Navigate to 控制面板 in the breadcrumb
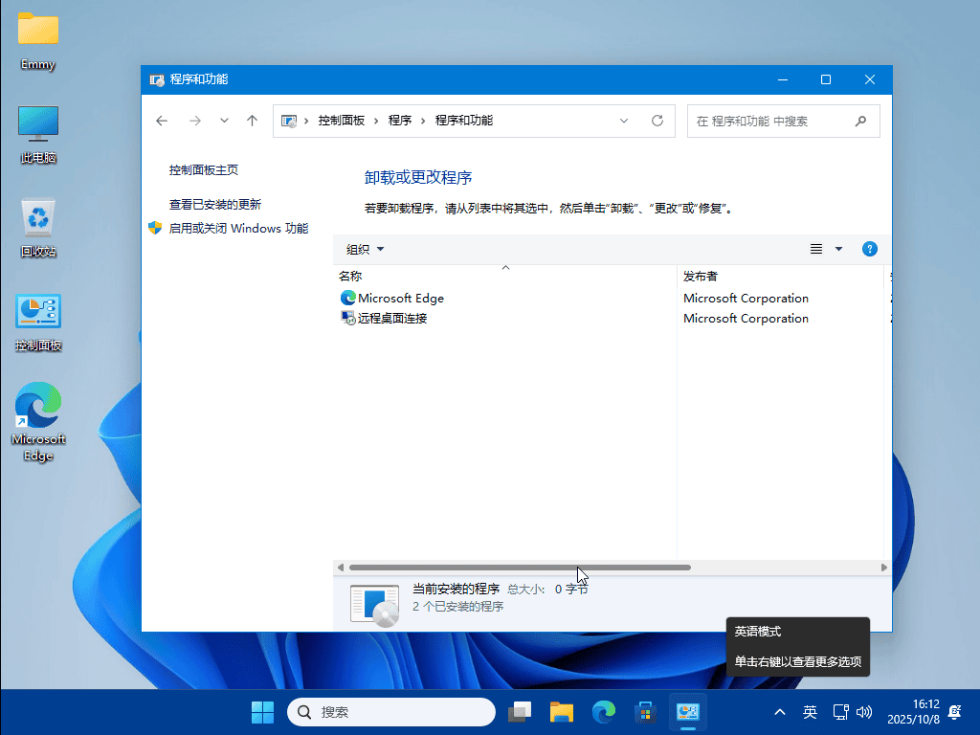Viewport: 980px width, 735px height. 342,121
